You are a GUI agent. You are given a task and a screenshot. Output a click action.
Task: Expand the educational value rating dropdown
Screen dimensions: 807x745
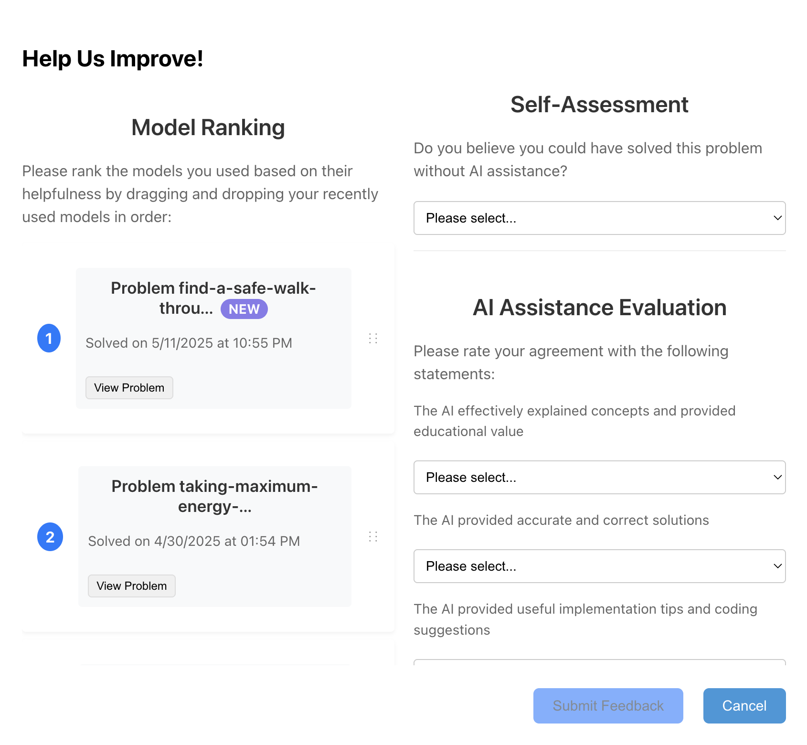(599, 478)
